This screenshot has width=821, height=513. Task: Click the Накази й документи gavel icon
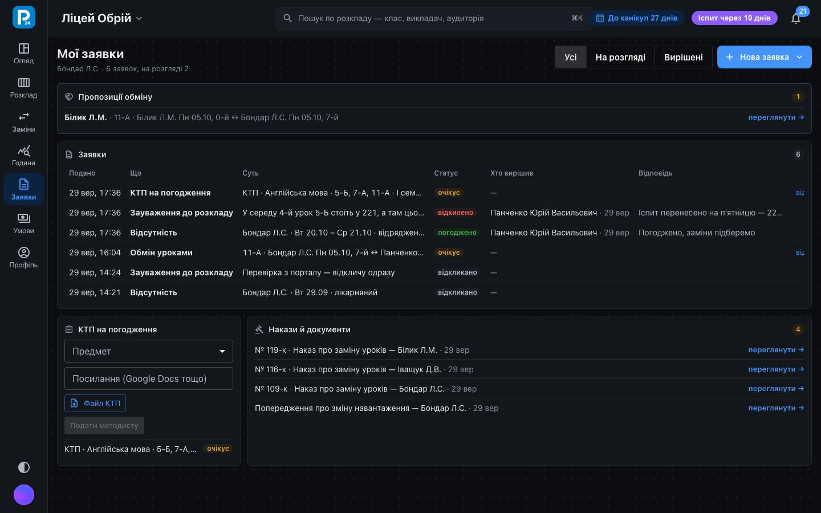click(x=259, y=329)
